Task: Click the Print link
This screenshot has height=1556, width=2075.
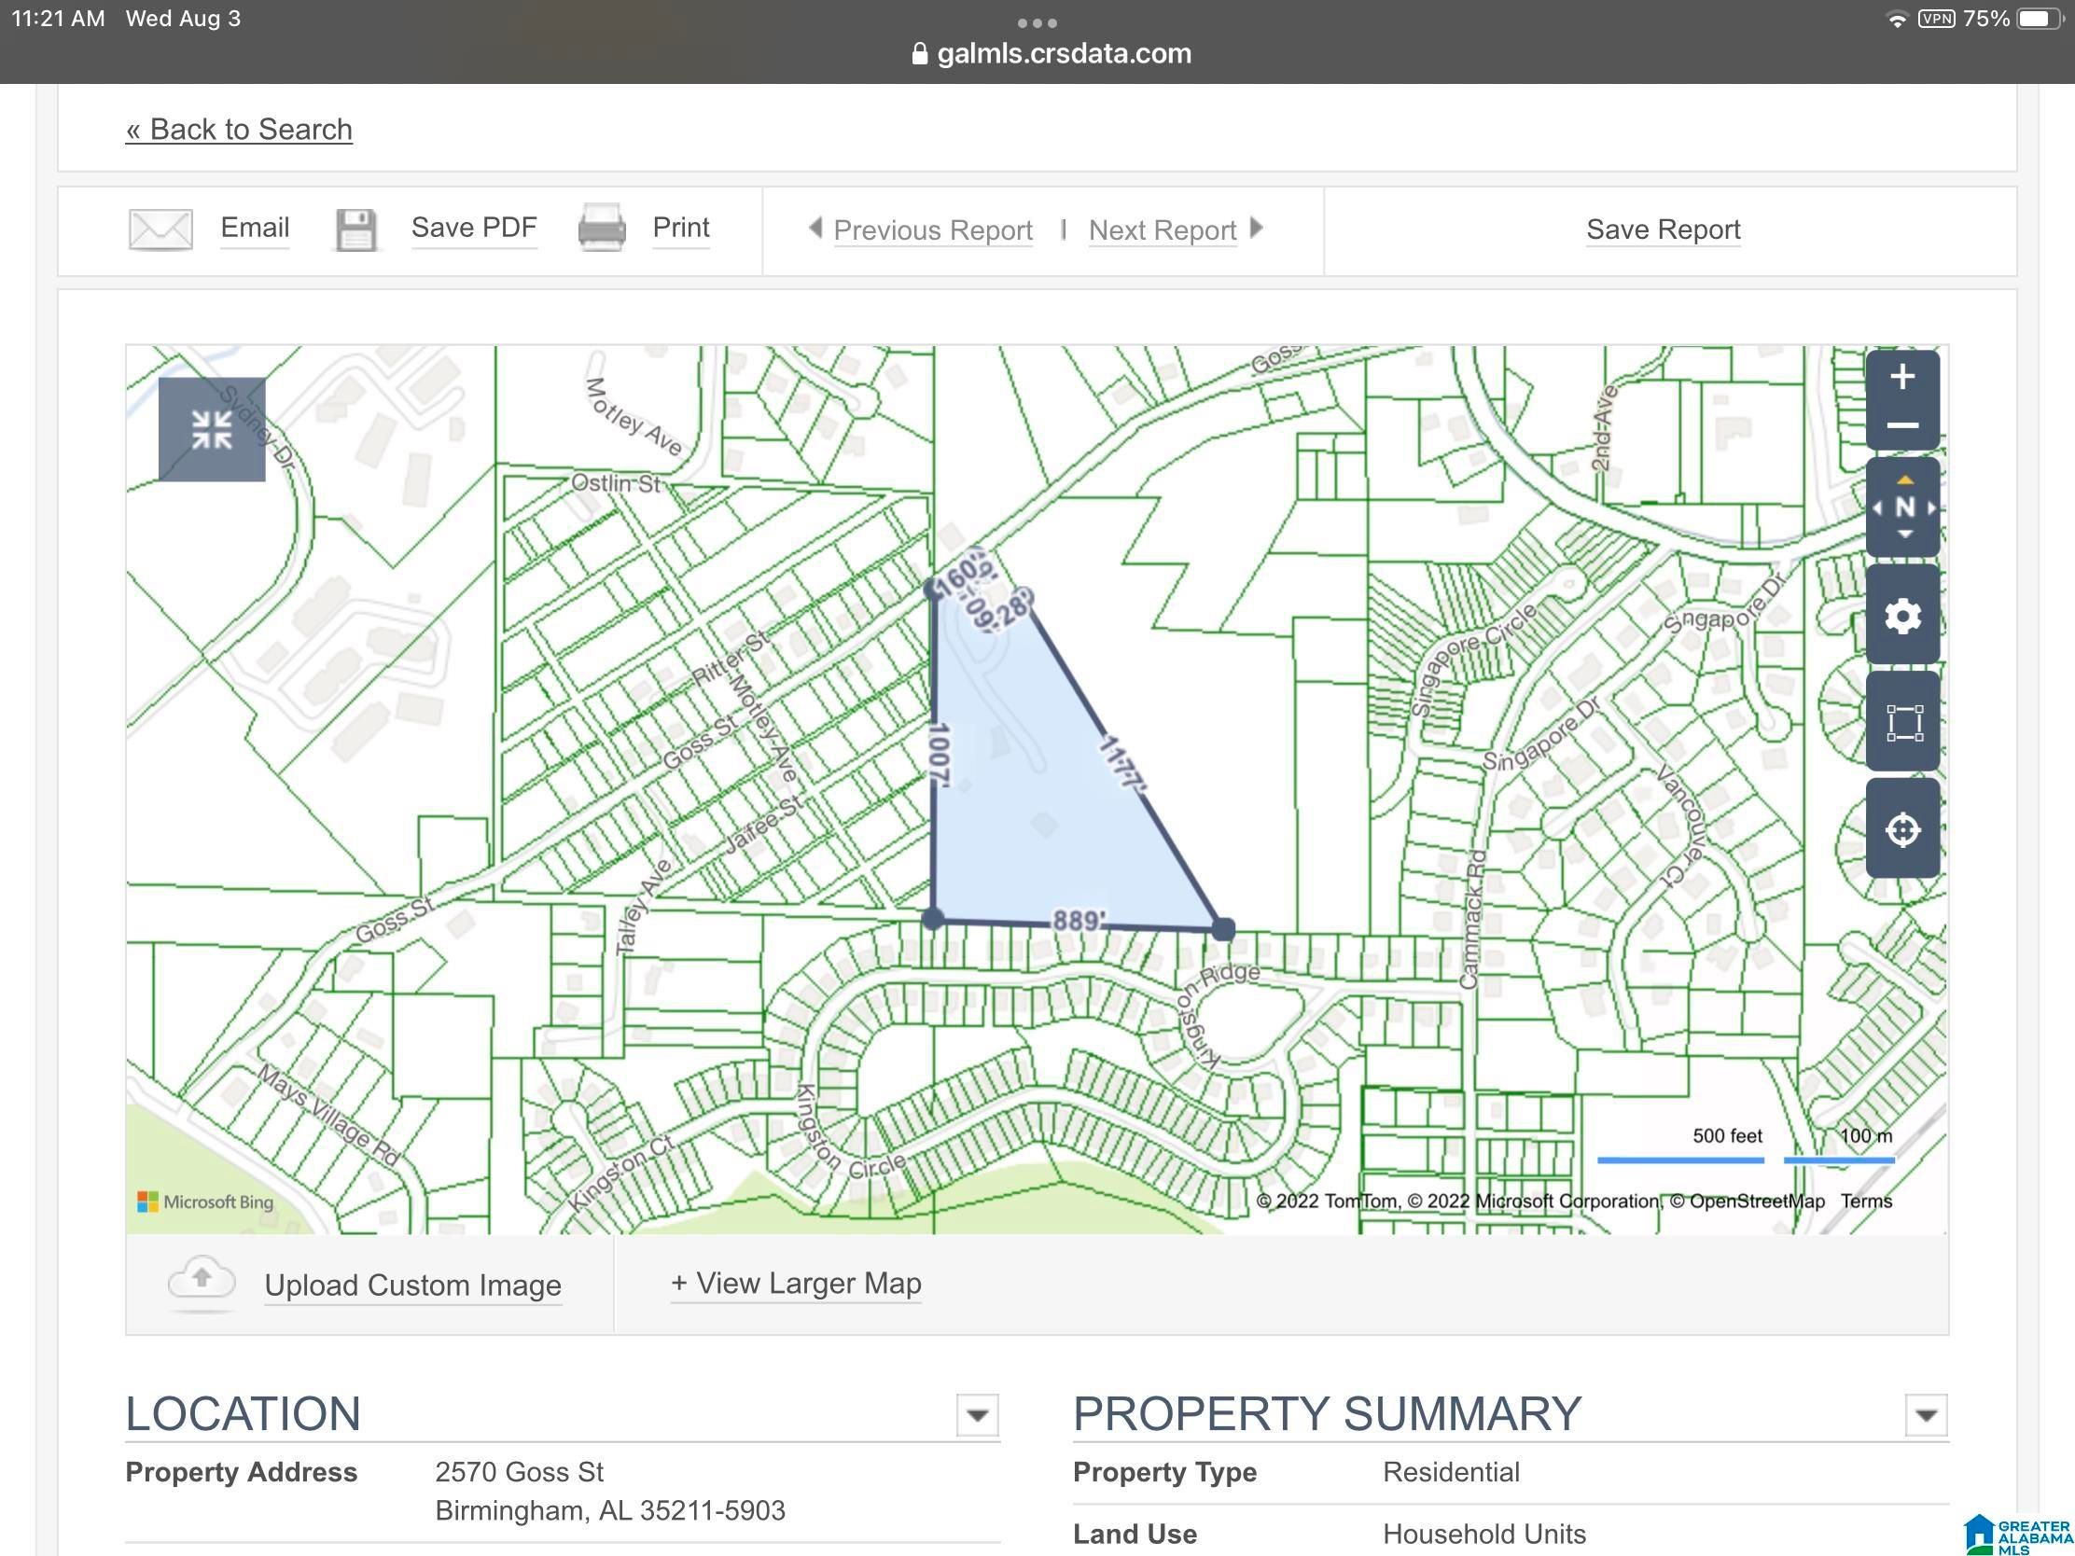Action: pyautogui.click(x=681, y=228)
